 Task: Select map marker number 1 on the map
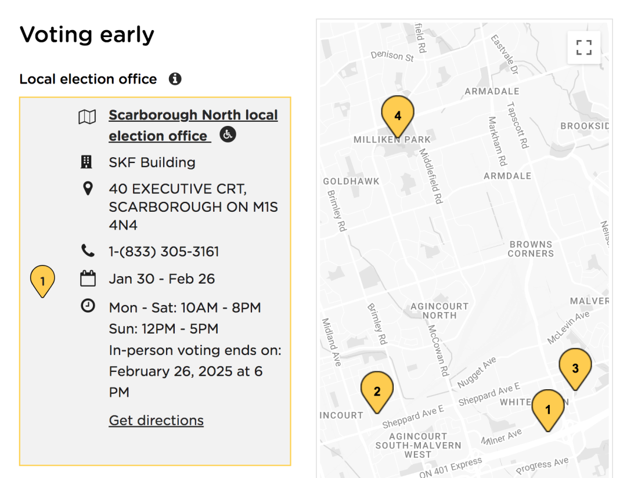click(x=548, y=411)
